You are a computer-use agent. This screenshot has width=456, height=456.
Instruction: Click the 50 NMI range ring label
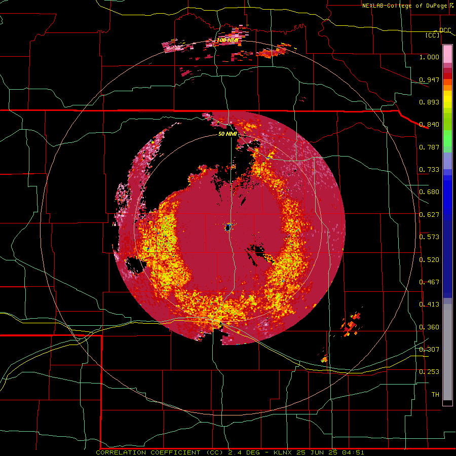coord(227,134)
